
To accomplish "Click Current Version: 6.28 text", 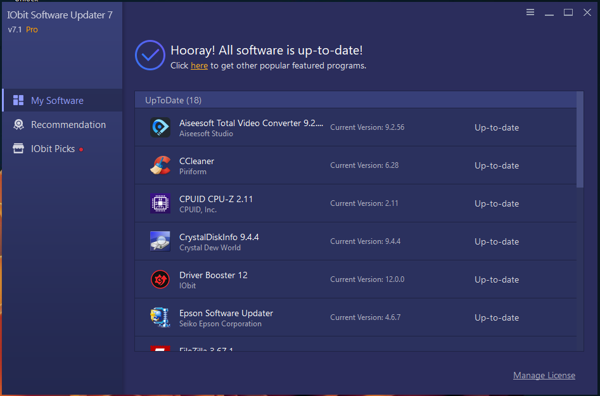I will tap(364, 165).
